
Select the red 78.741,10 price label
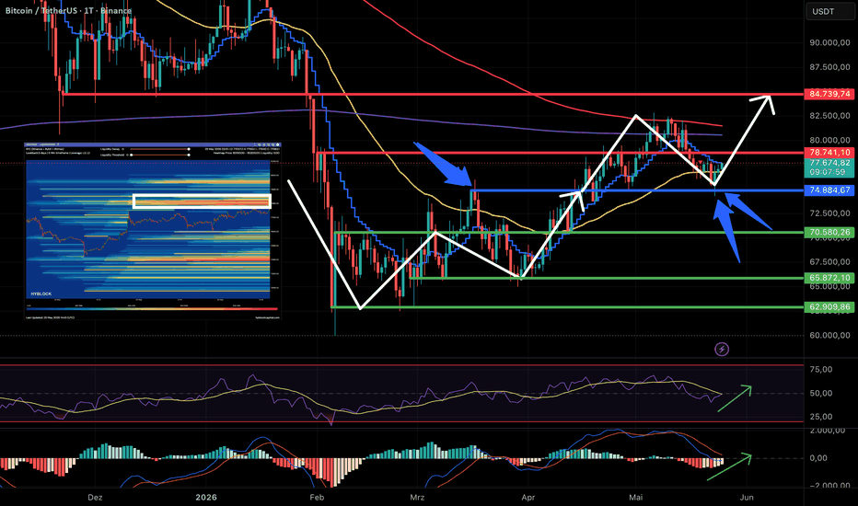point(830,153)
